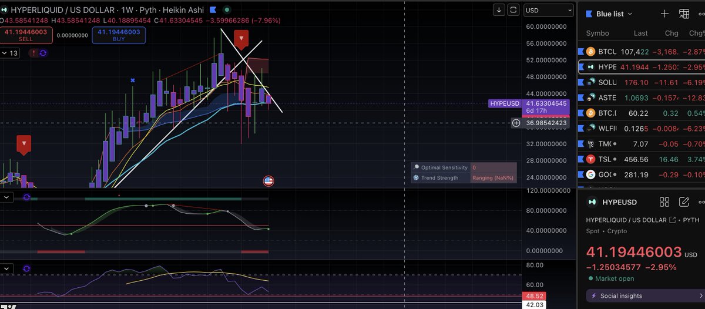Select the TSL row showing 456.56

coord(642,159)
